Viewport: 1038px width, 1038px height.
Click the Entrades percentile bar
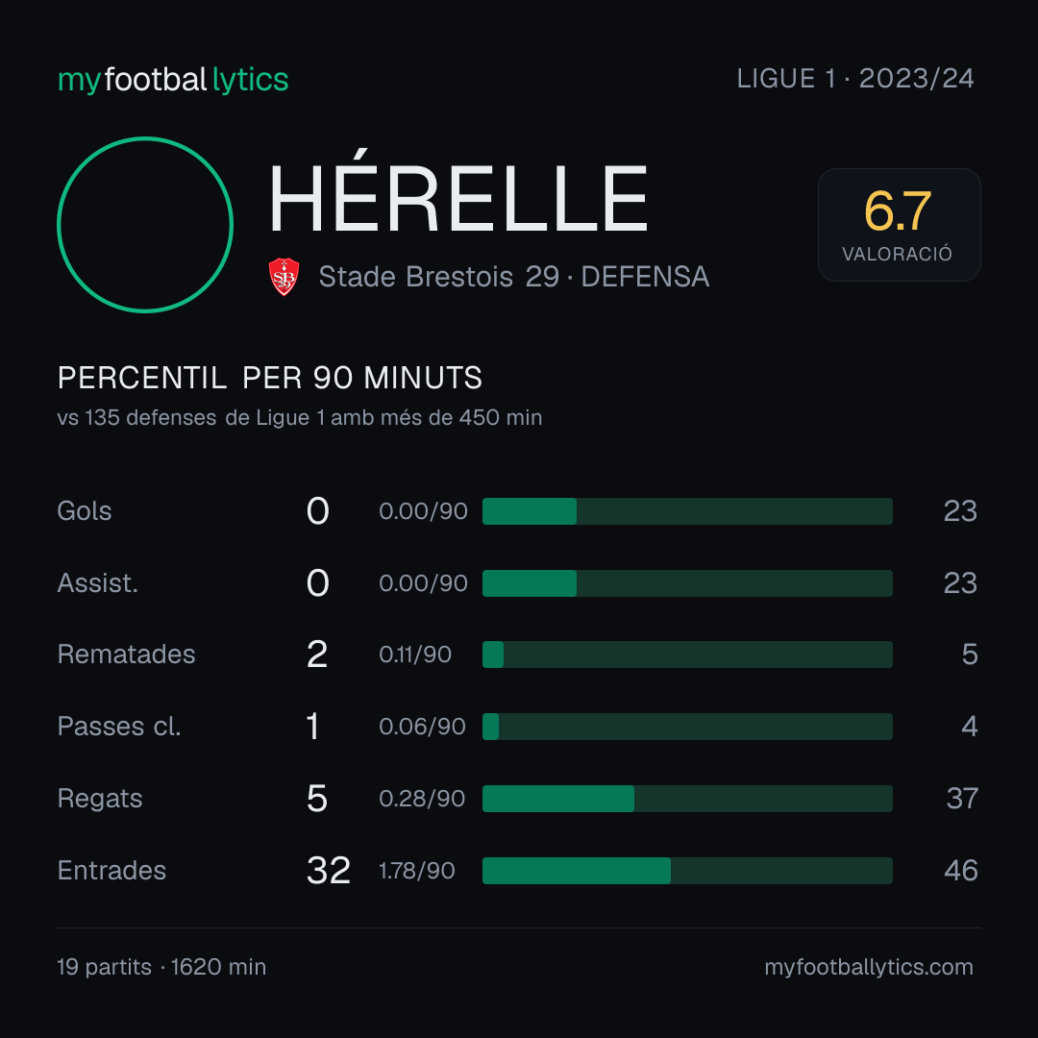tap(687, 871)
